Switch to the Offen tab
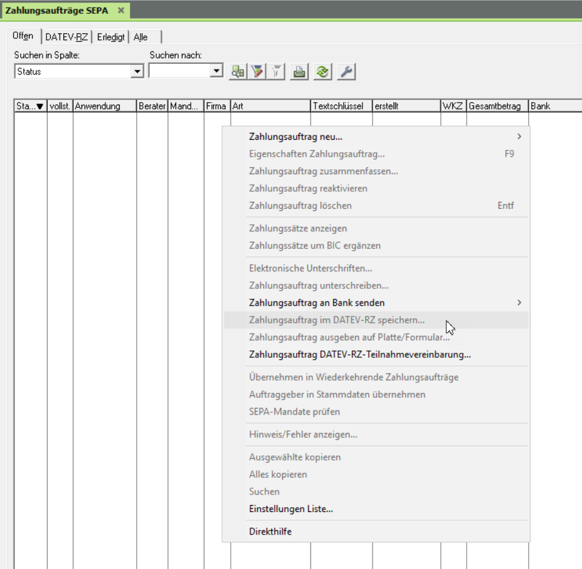 (23, 36)
